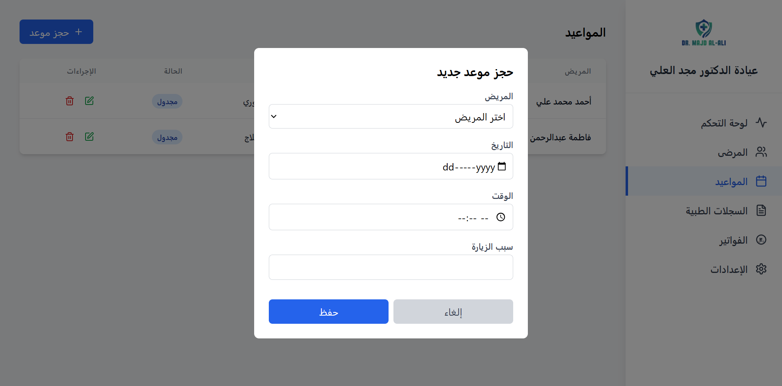Viewport: 782px width, 386px height.
Task: Open لوحة التحكم dashboard page
Action: 724,123
